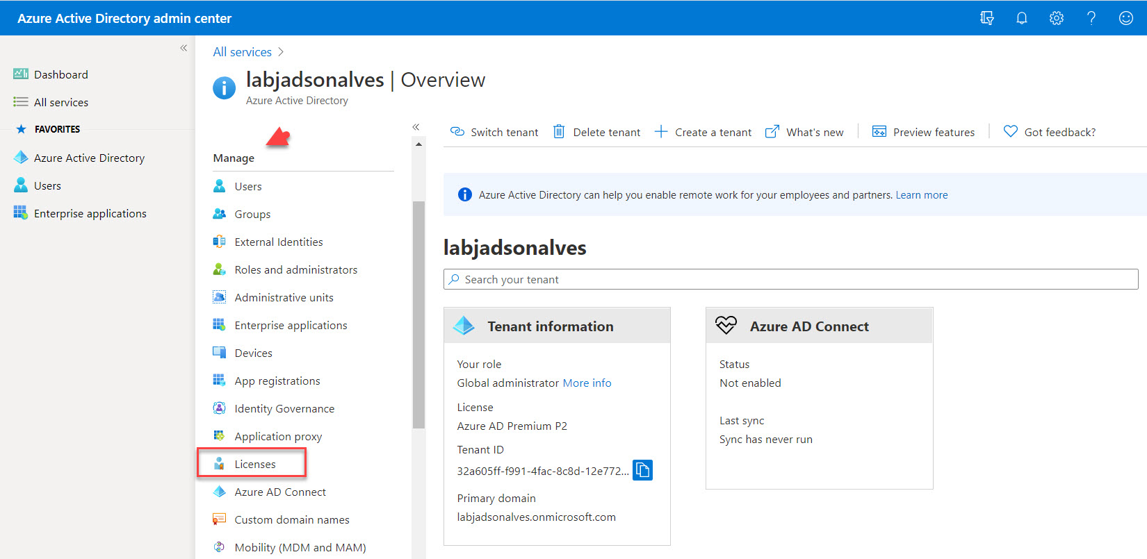The height and width of the screenshot is (559, 1147).
Task: Select Groups in the Manage menu
Action: (x=252, y=214)
